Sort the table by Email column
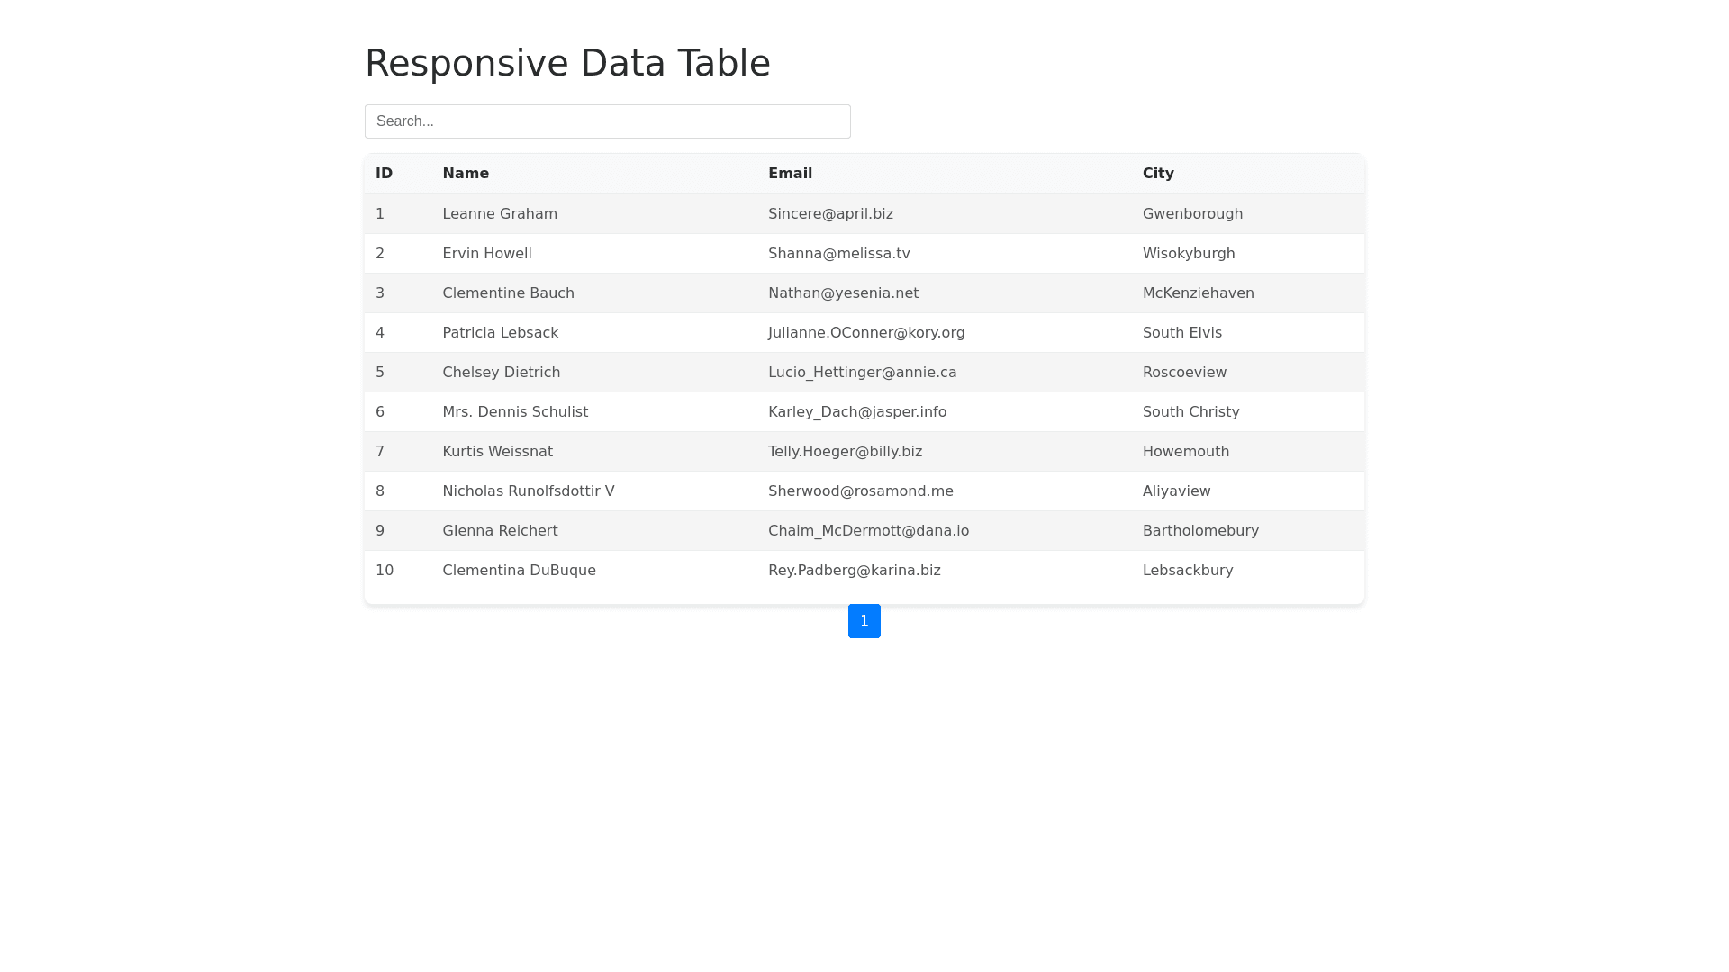This screenshot has height=972, width=1729. coord(790,173)
